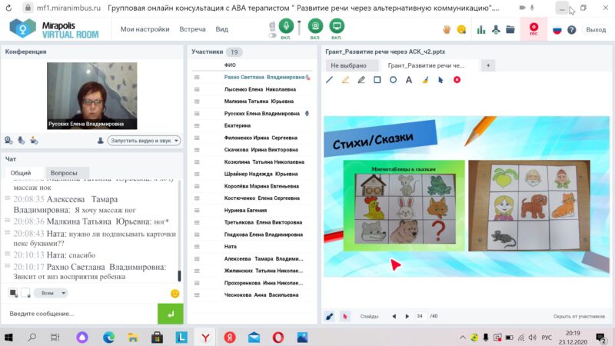Viewport: 615px width, 346px height.
Task: Toggle the webcam button in top toolbar
Action: (x=315, y=26)
